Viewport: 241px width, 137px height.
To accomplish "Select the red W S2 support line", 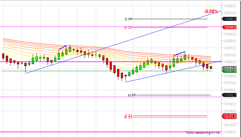I will point(170,28).
